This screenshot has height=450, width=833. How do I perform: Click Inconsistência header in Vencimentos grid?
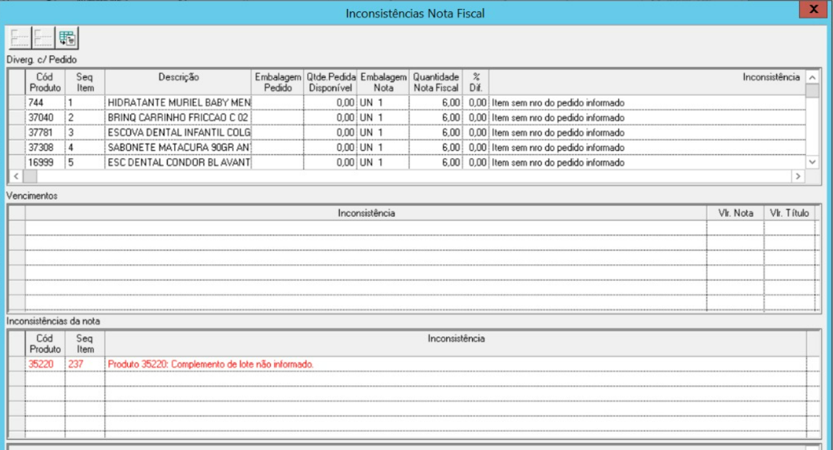click(x=366, y=213)
